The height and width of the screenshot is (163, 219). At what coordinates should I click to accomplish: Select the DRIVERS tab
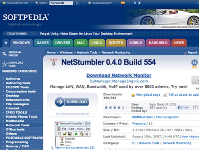[x=63, y=43]
